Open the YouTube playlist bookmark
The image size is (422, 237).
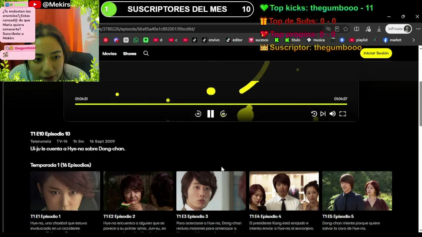pos(358,40)
